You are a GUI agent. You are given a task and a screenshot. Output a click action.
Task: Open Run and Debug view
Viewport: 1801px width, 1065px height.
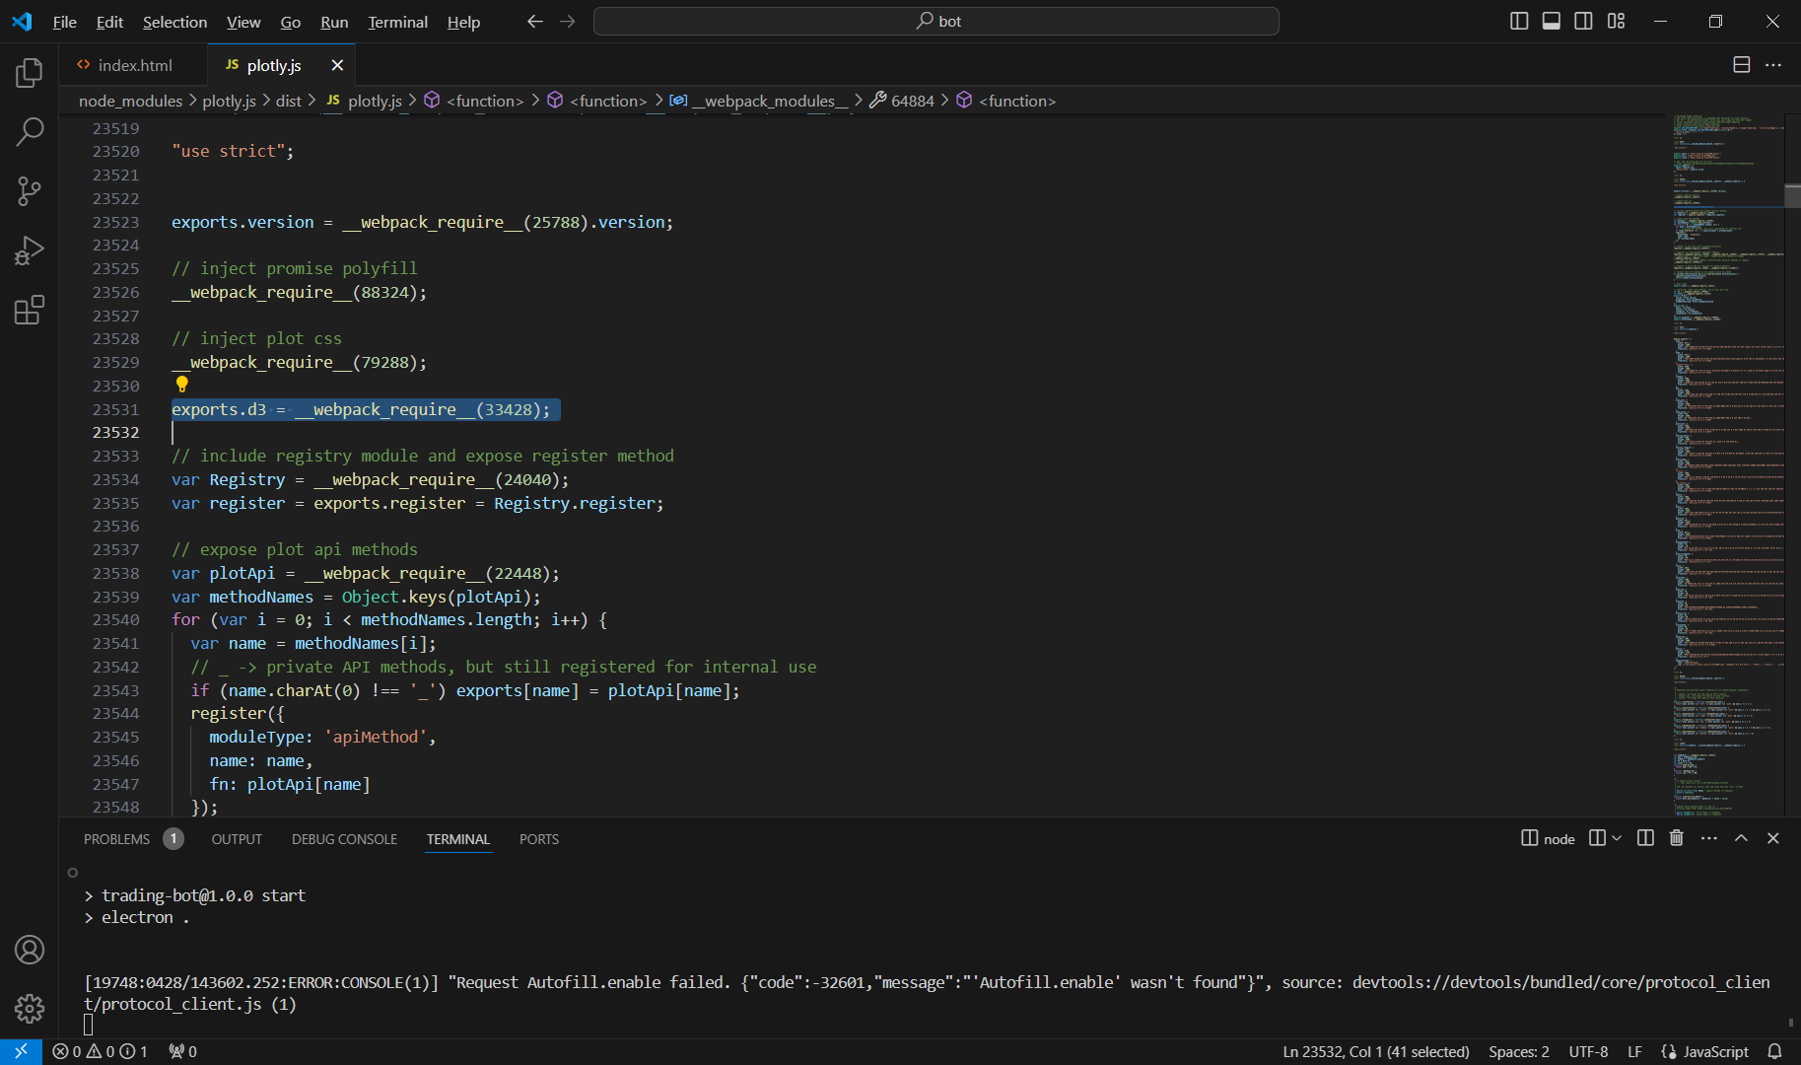30,250
